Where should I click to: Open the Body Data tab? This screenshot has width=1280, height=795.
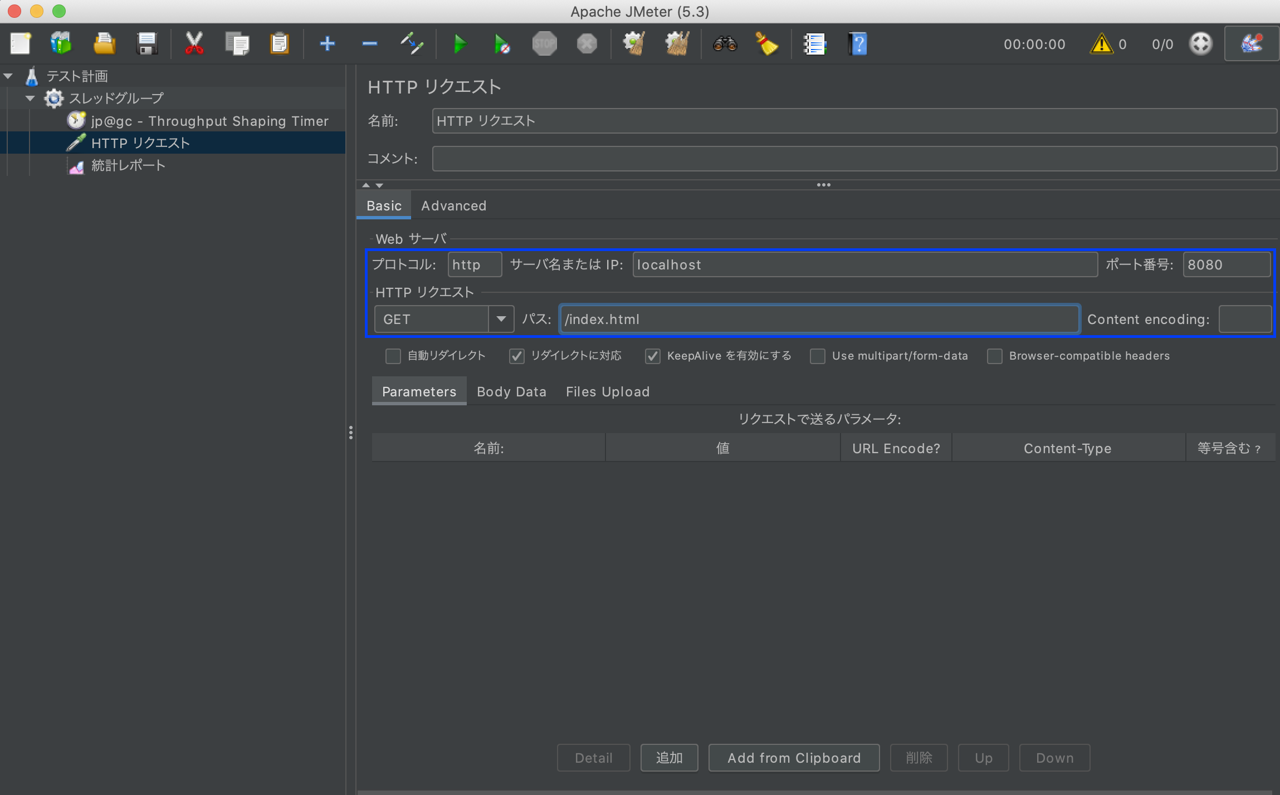(x=511, y=392)
